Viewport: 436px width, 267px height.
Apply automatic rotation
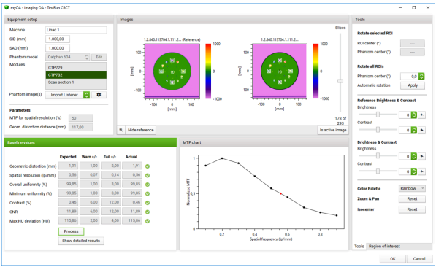[x=413, y=85]
